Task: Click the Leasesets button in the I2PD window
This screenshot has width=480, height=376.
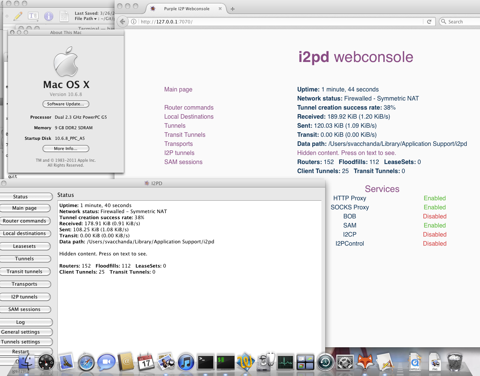Action: coord(25,246)
